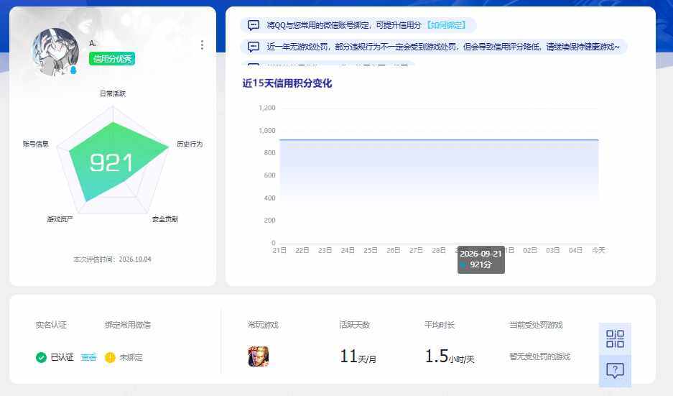Click the 921 score in the radar chart

(111, 162)
